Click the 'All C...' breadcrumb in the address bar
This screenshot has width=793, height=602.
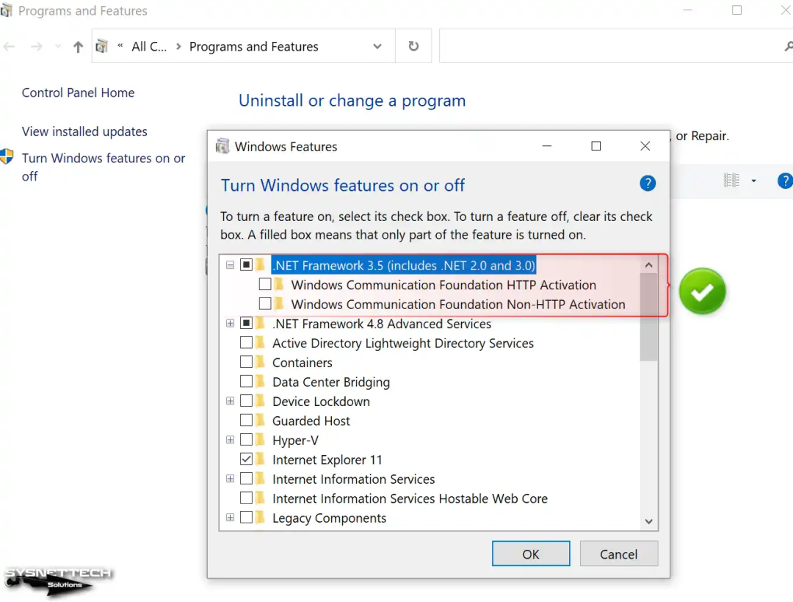pyautogui.click(x=149, y=46)
